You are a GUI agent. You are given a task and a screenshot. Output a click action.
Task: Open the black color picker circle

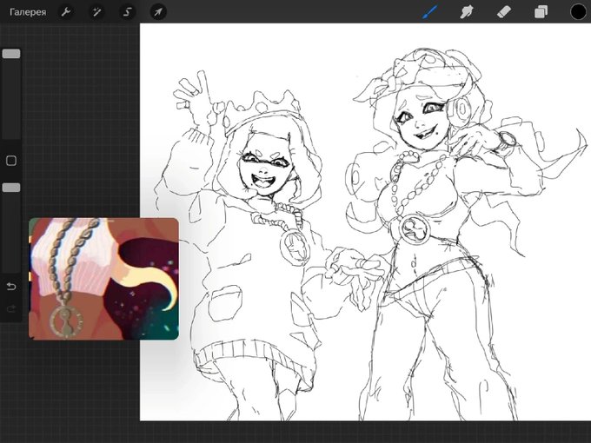click(578, 12)
